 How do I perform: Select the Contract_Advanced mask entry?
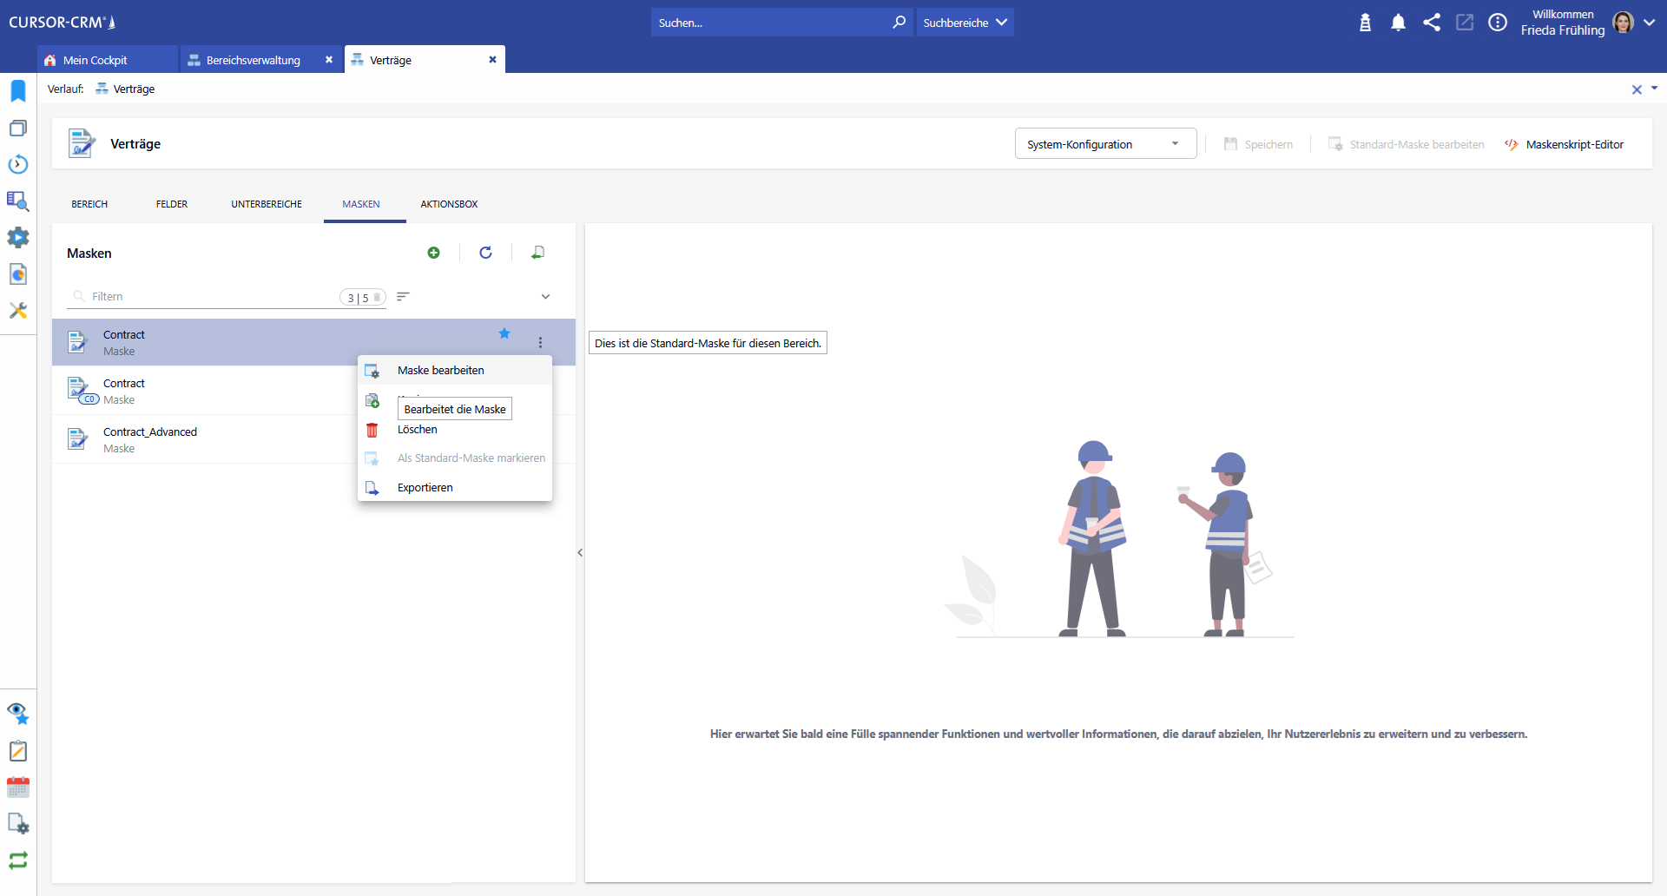pos(150,439)
